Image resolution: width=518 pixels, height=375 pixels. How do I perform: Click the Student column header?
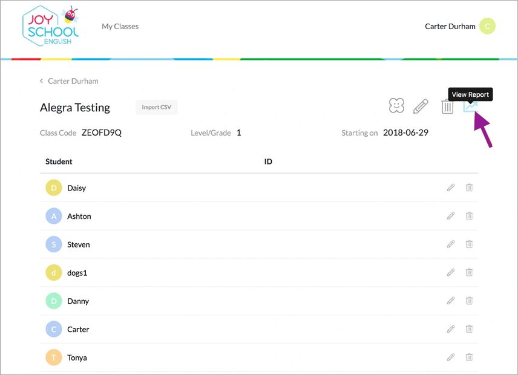pos(59,161)
